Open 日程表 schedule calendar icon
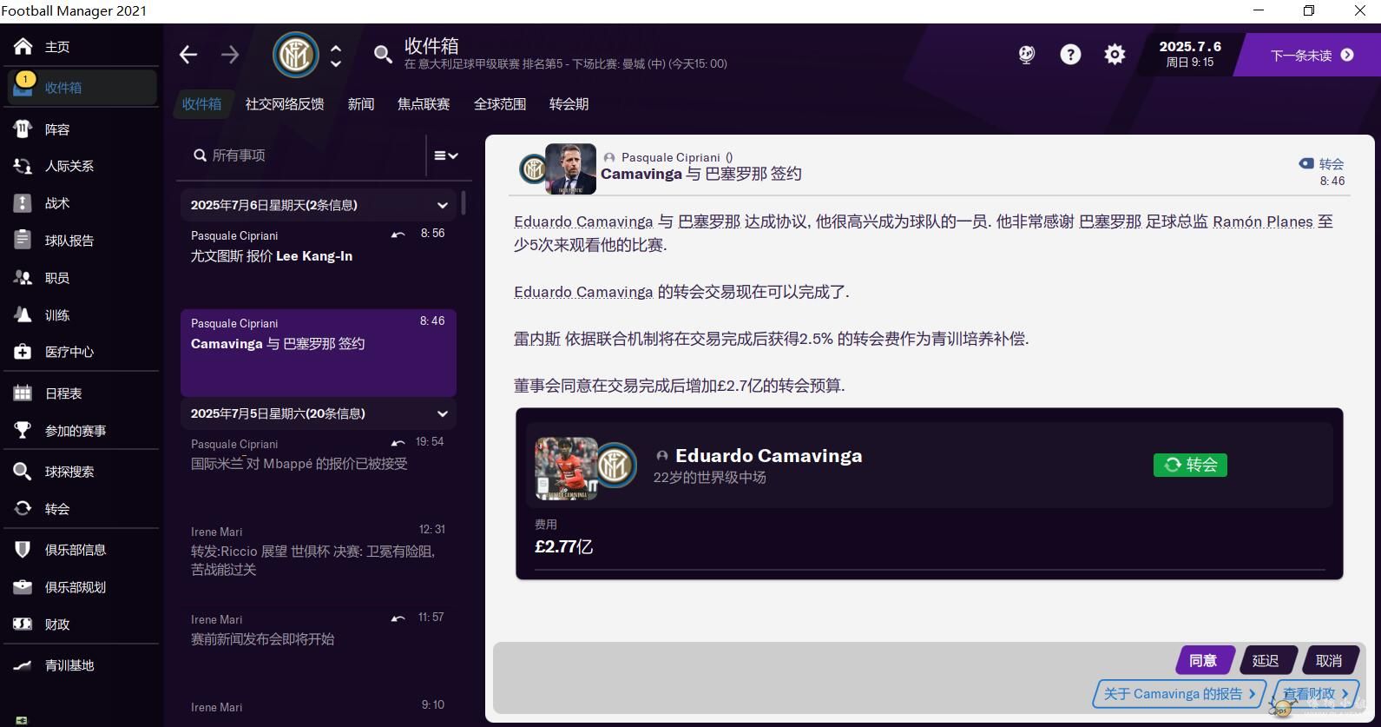This screenshot has height=727, width=1381. tap(23, 393)
